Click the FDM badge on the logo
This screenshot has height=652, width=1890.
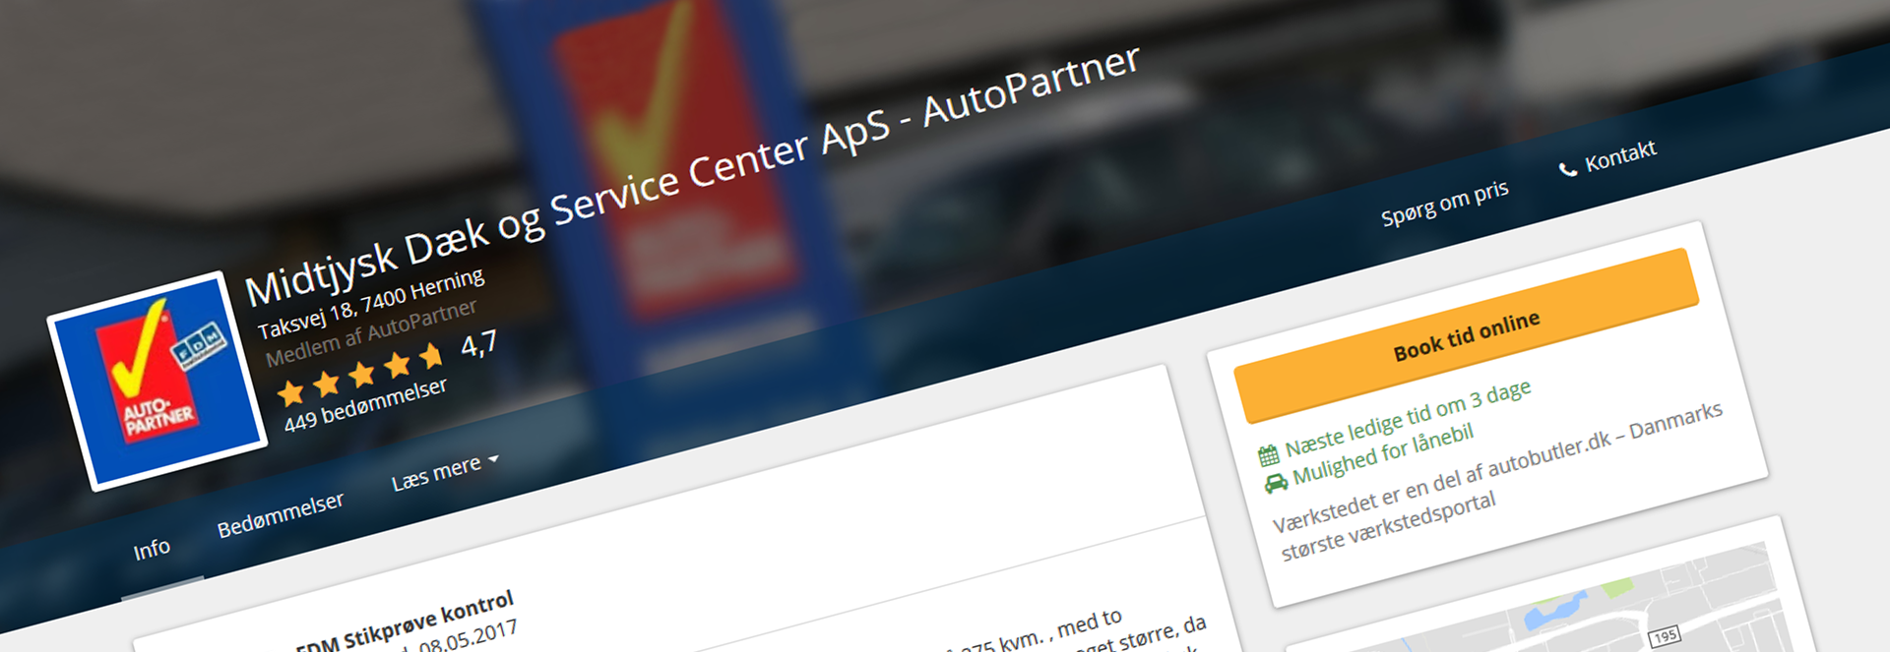pyautogui.click(x=200, y=346)
